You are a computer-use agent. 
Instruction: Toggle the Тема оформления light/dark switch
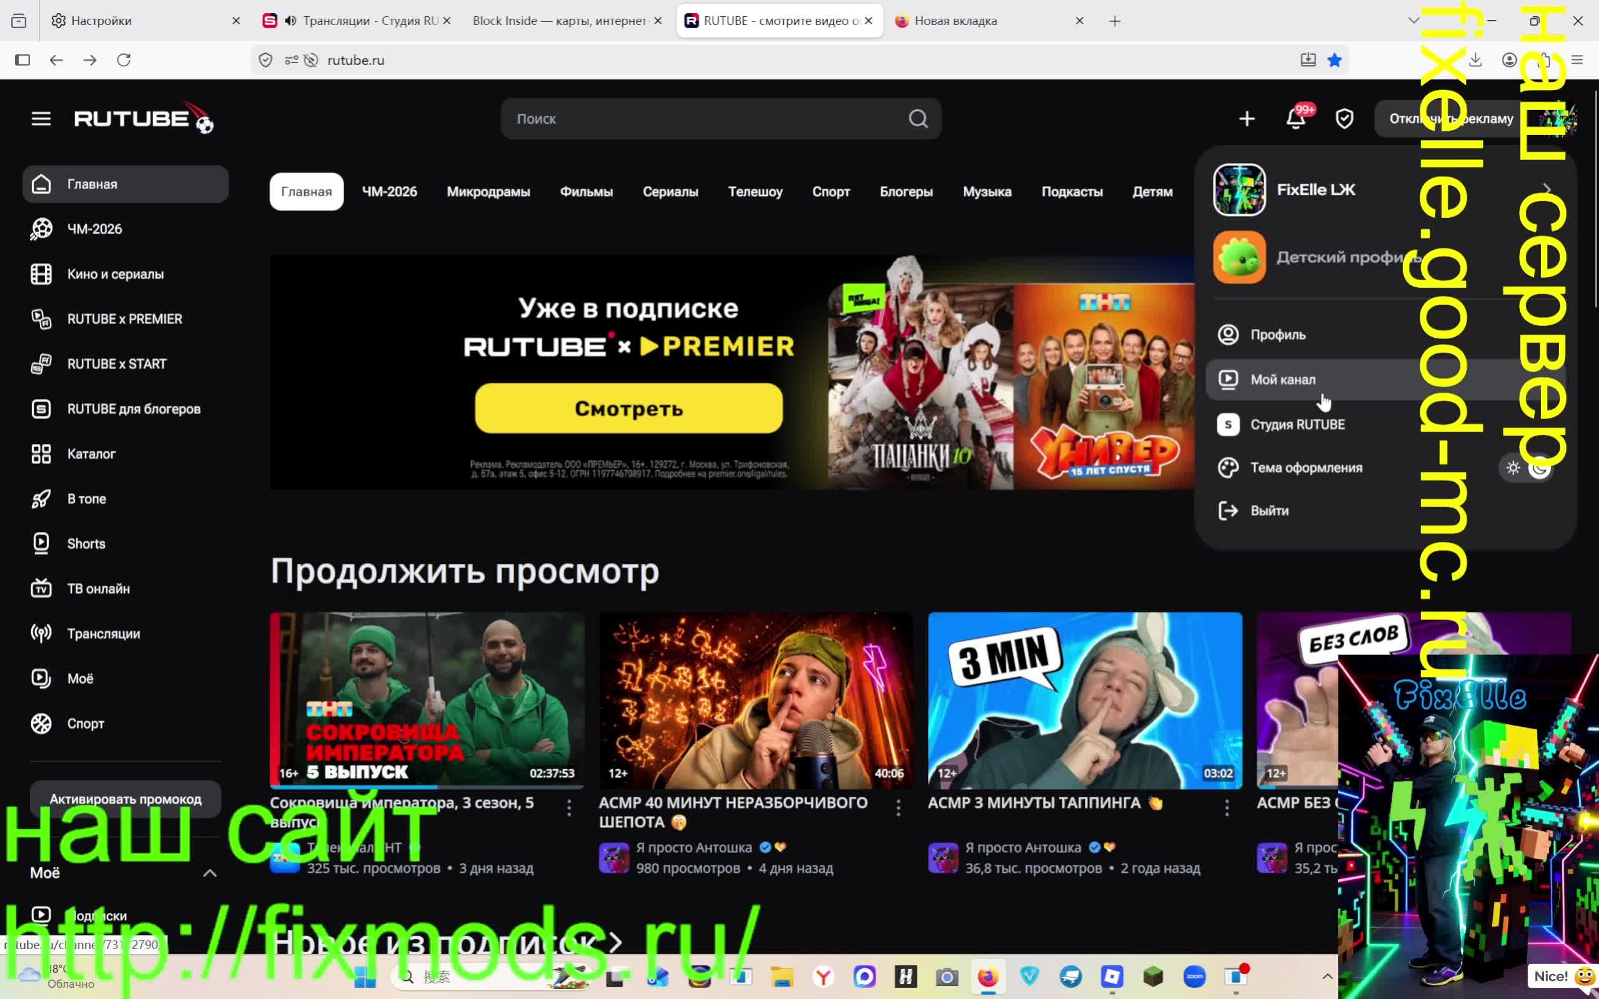click(1526, 468)
